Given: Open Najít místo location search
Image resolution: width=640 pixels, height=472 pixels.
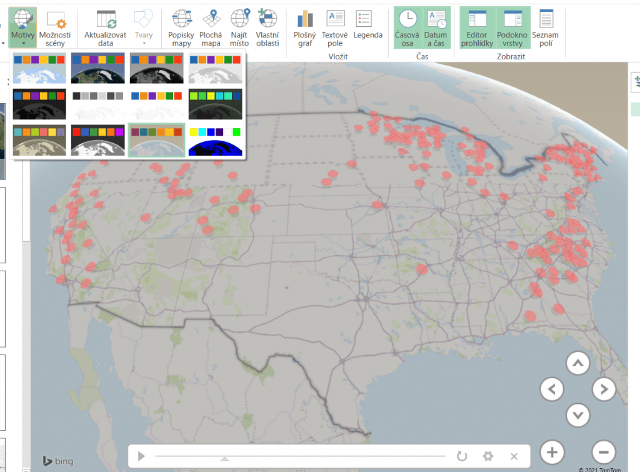Looking at the screenshot, I should [239, 29].
